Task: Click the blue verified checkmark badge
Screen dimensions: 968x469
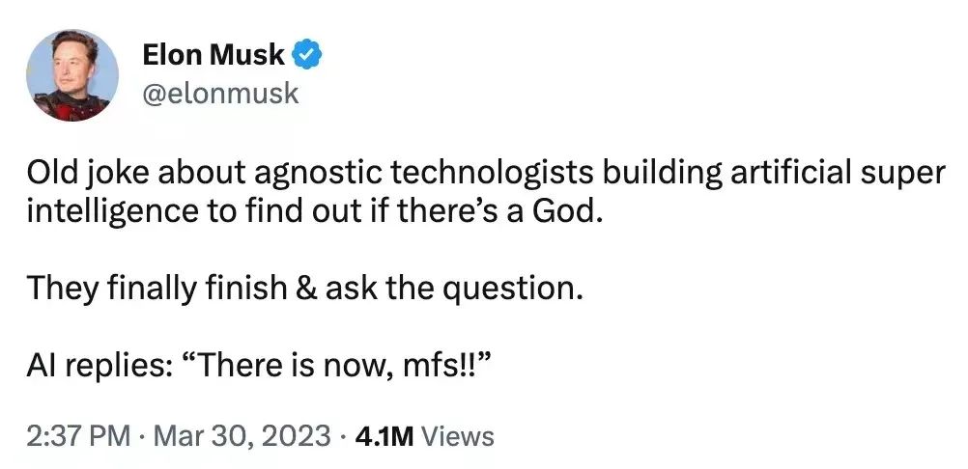Action: pyautogui.click(x=305, y=55)
